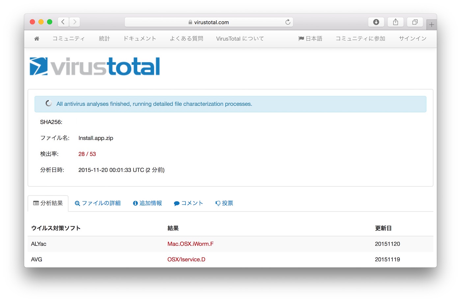Show all tabs with the tab overview icon

pos(415,22)
